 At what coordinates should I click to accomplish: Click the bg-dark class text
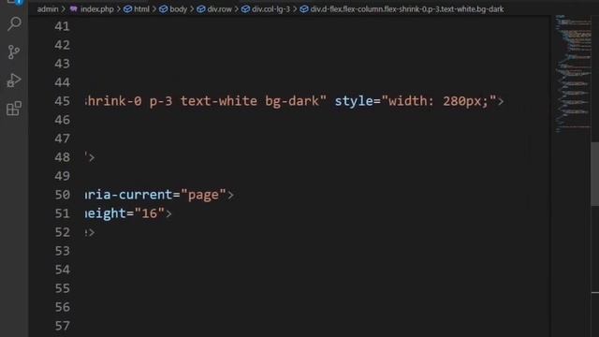point(292,101)
